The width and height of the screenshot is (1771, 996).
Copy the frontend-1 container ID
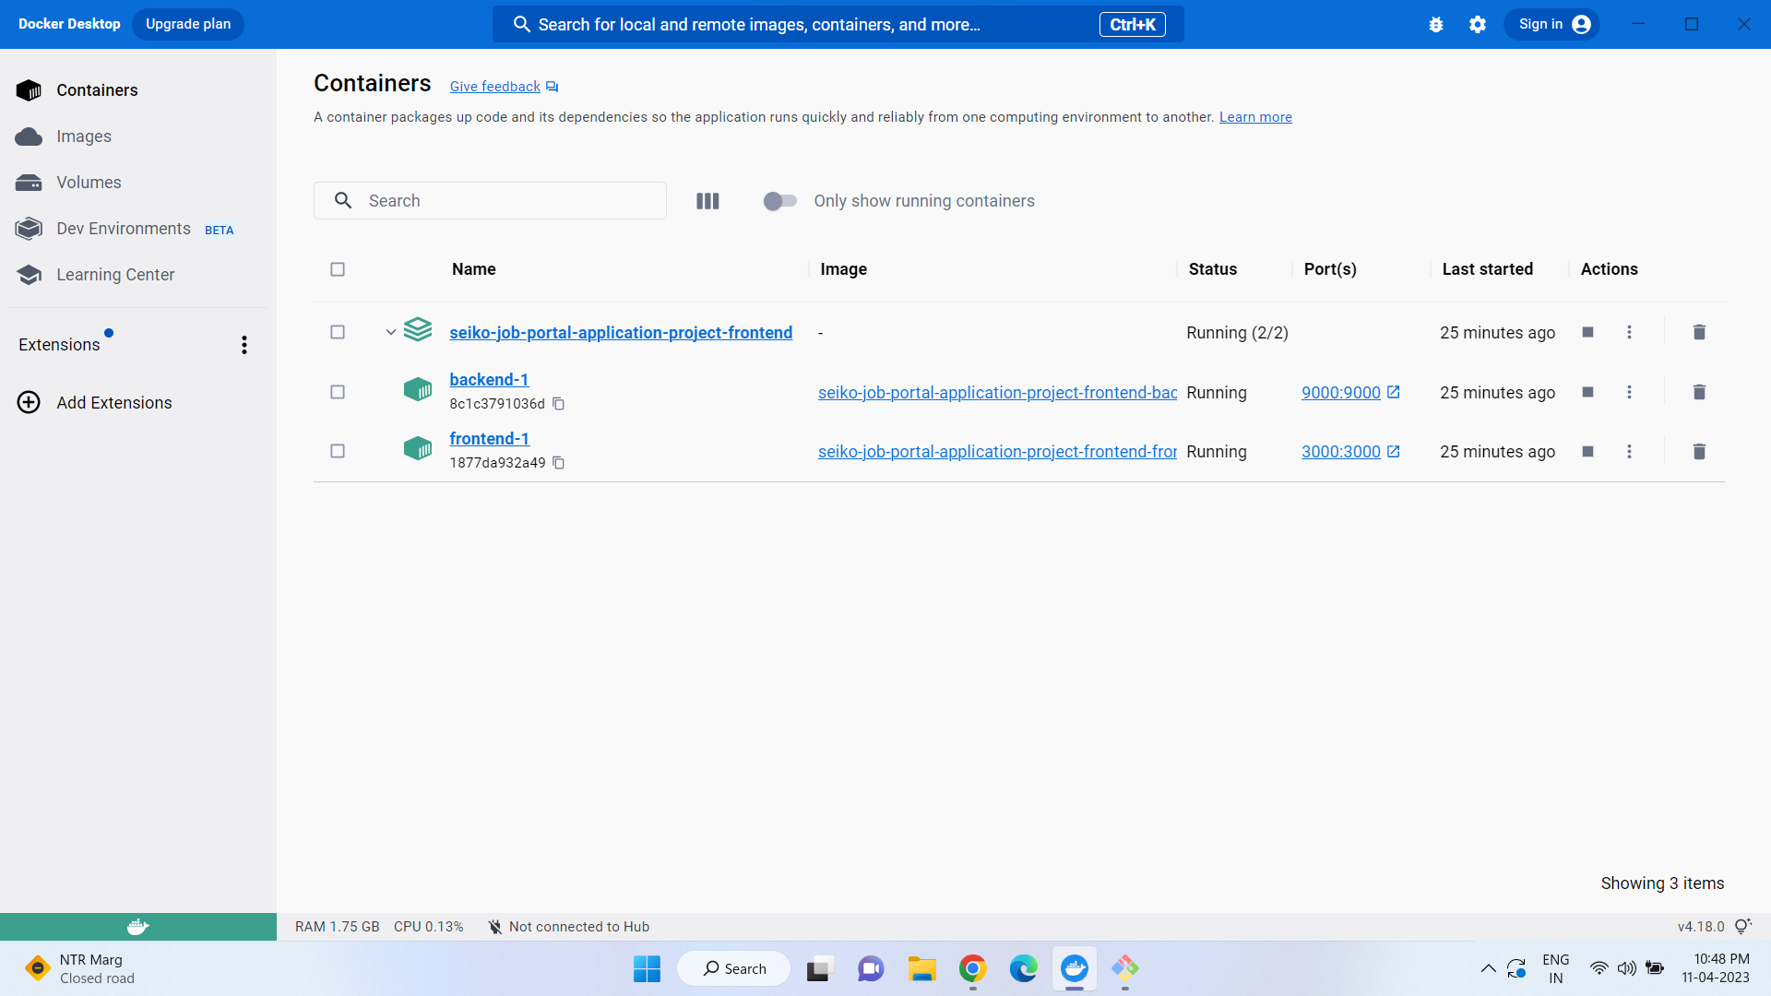tap(558, 463)
